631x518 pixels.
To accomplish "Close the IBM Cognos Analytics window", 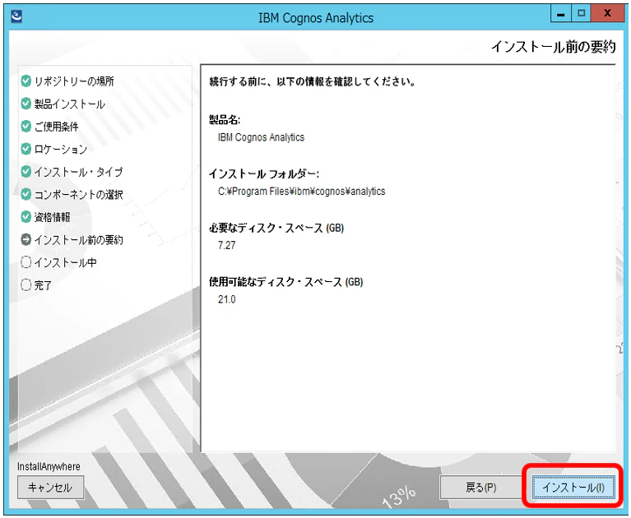I will click(607, 14).
